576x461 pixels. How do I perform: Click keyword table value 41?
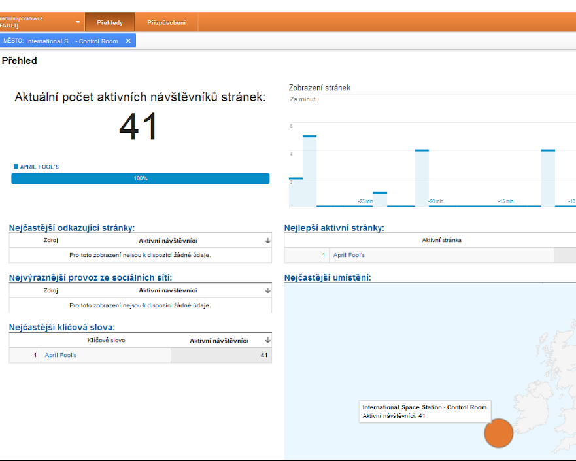coord(263,355)
